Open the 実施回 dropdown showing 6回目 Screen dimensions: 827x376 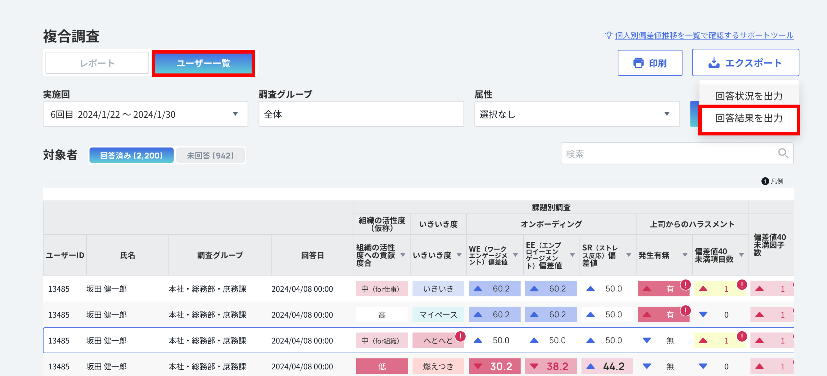(x=145, y=114)
